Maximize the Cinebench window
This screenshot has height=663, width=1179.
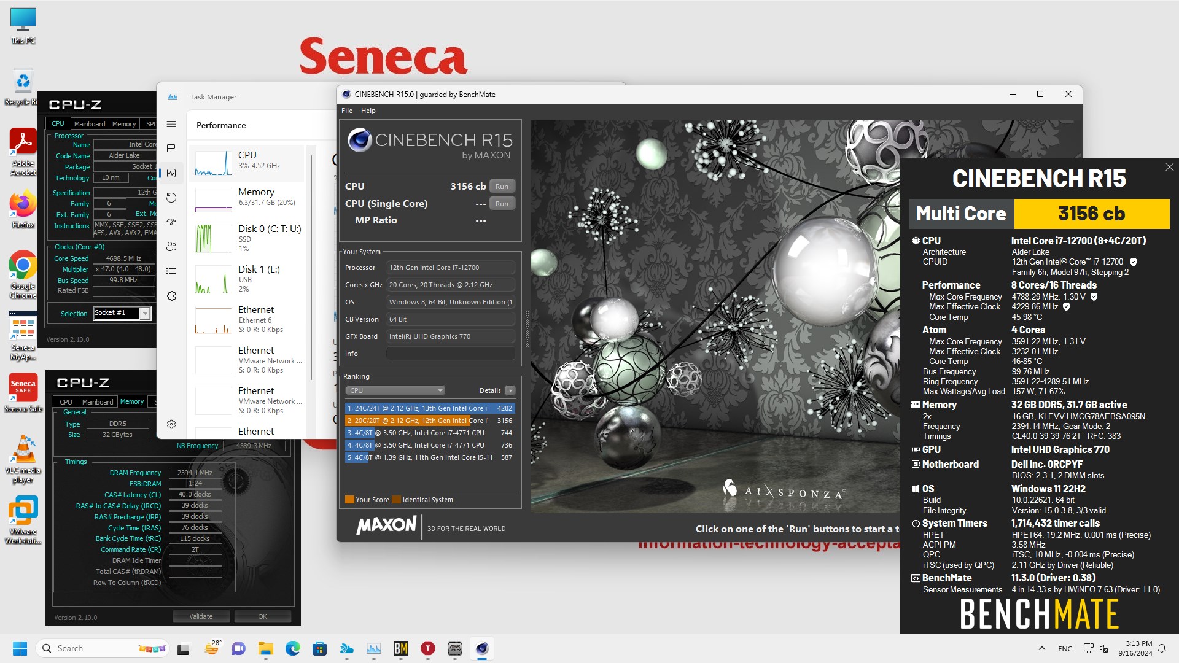(x=1040, y=94)
